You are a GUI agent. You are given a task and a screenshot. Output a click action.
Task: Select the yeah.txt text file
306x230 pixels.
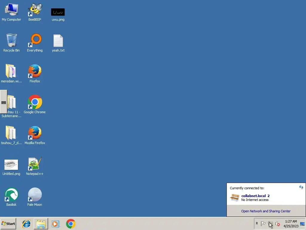(x=58, y=43)
